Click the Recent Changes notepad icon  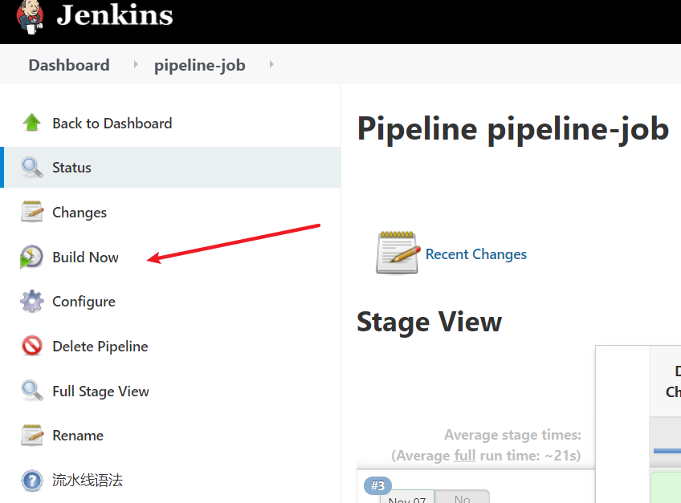(398, 253)
